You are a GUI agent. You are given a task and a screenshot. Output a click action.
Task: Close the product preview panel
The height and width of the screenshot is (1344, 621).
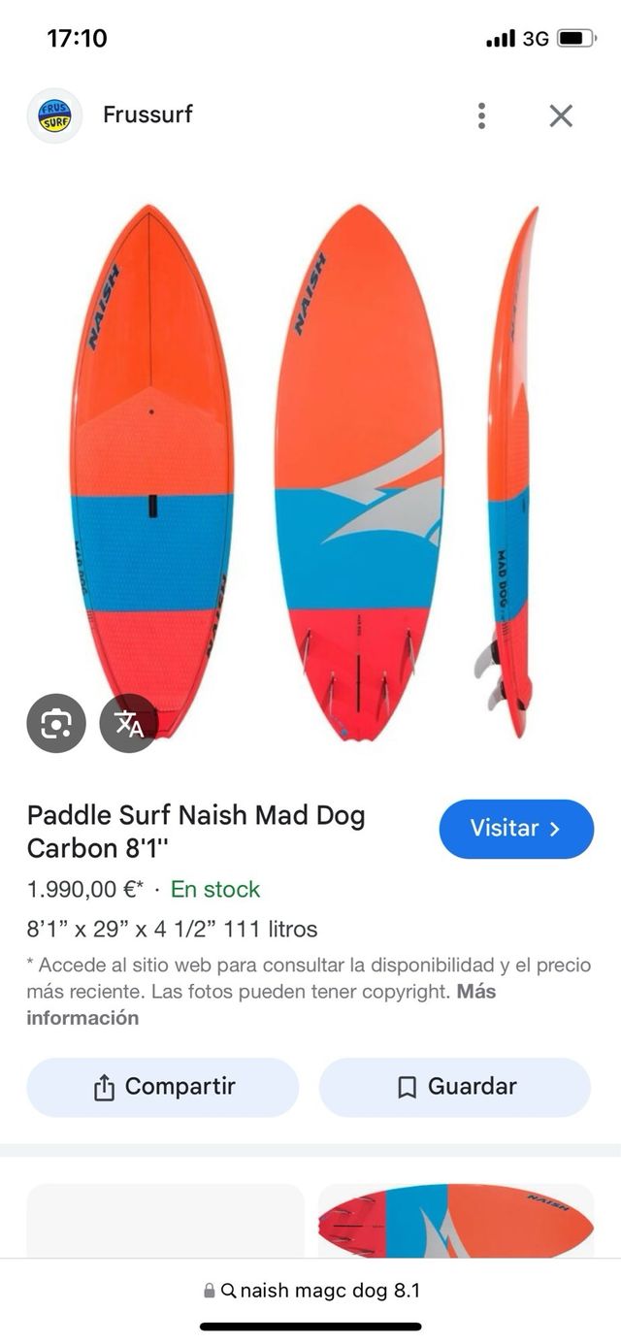coord(561,115)
